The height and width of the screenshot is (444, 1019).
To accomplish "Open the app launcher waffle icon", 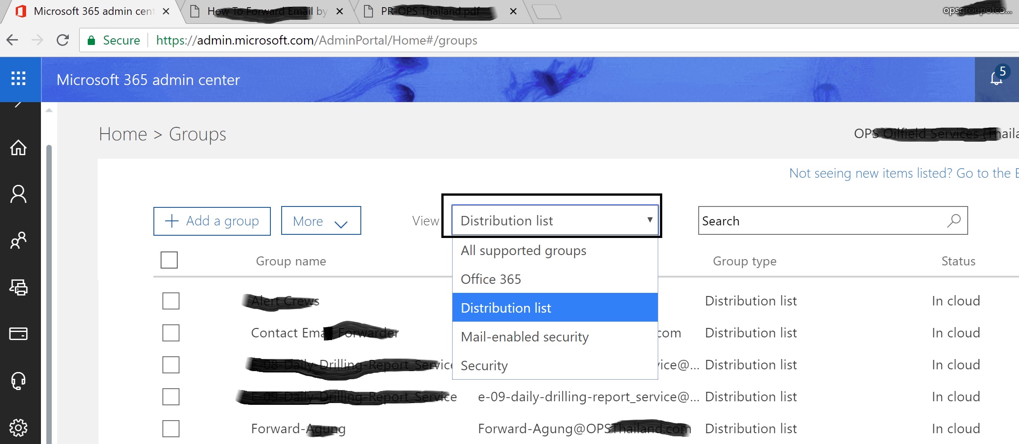I will pyautogui.click(x=18, y=79).
